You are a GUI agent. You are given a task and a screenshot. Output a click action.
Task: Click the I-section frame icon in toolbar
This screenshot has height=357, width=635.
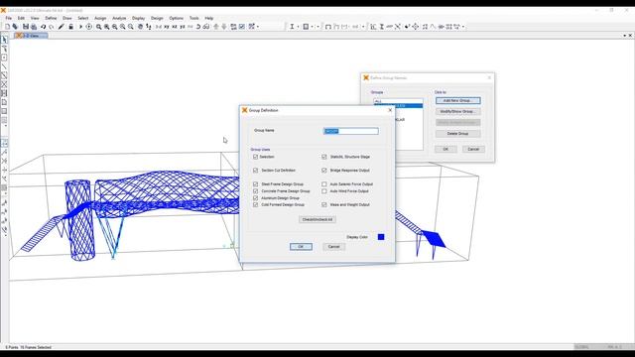(x=292, y=27)
